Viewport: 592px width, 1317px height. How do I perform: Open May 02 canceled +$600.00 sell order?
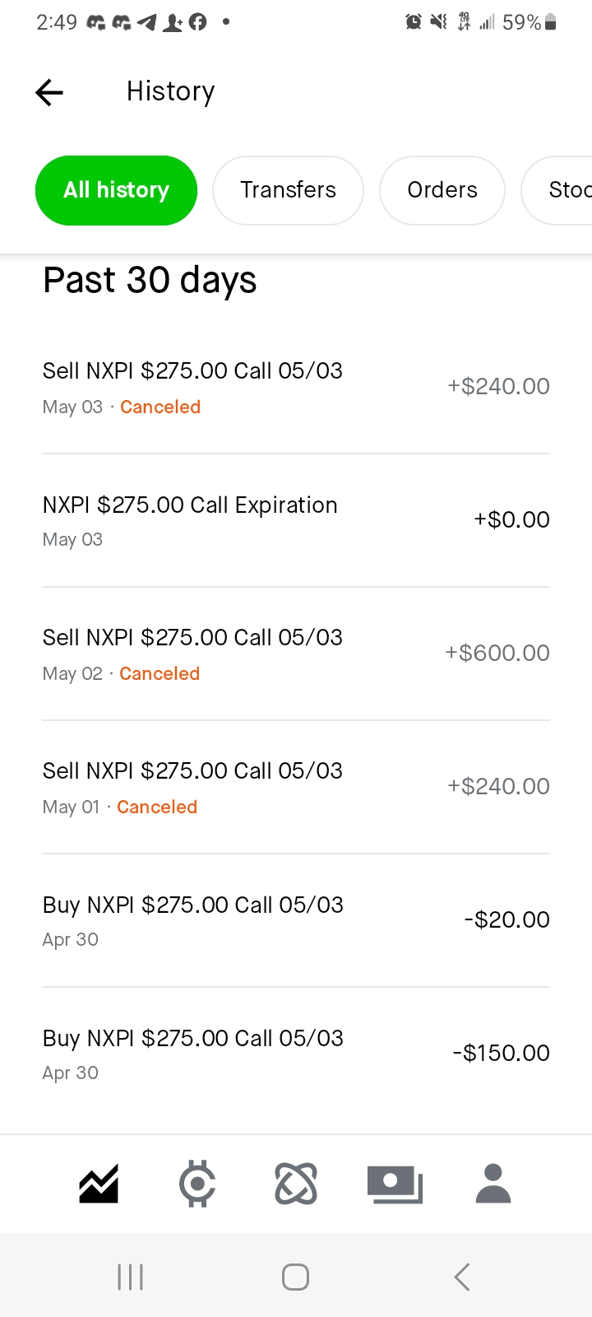296,654
